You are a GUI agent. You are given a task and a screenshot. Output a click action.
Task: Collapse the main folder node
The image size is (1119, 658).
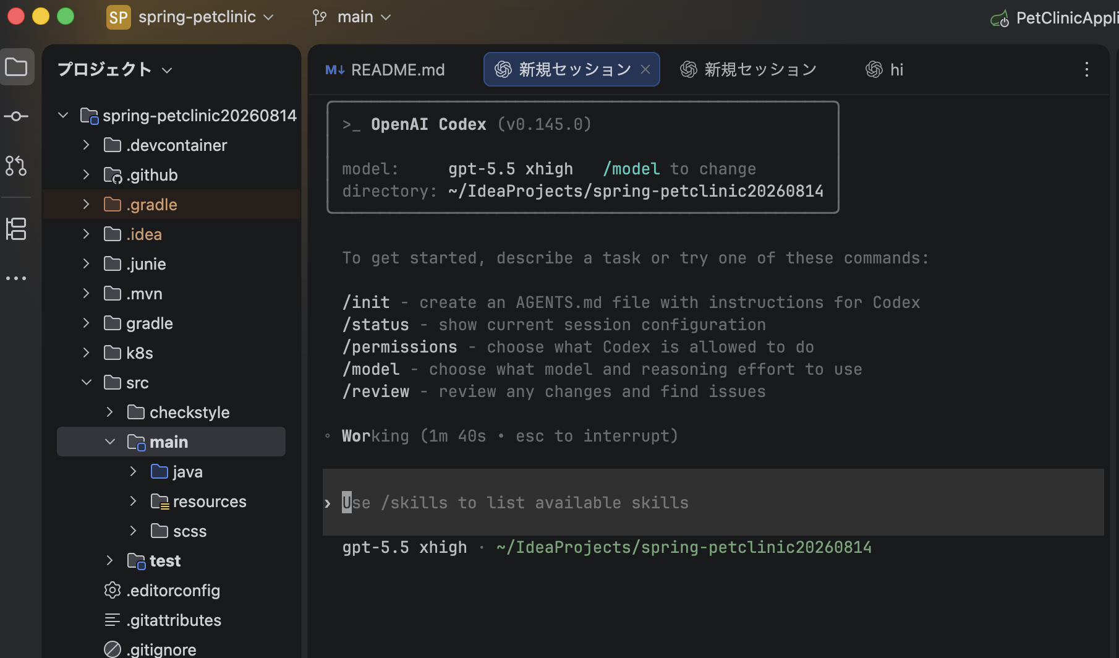pyautogui.click(x=110, y=442)
